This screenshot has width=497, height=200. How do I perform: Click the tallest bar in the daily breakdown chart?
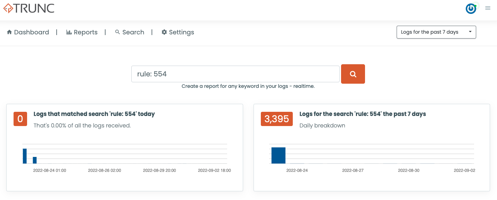pos(278,155)
